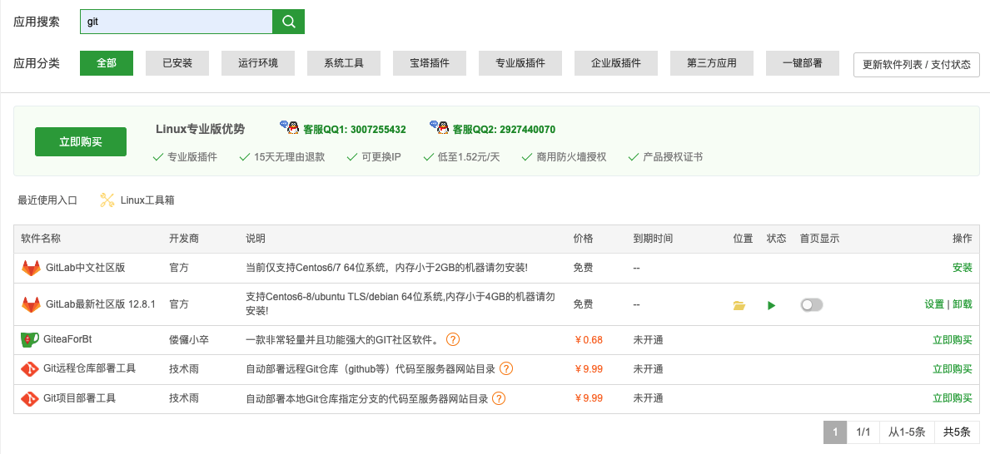The height and width of the screenshot is (454, 990).
Task: Click 首页显示 column header
Action: pyautogui.click(x=819, y=239)
